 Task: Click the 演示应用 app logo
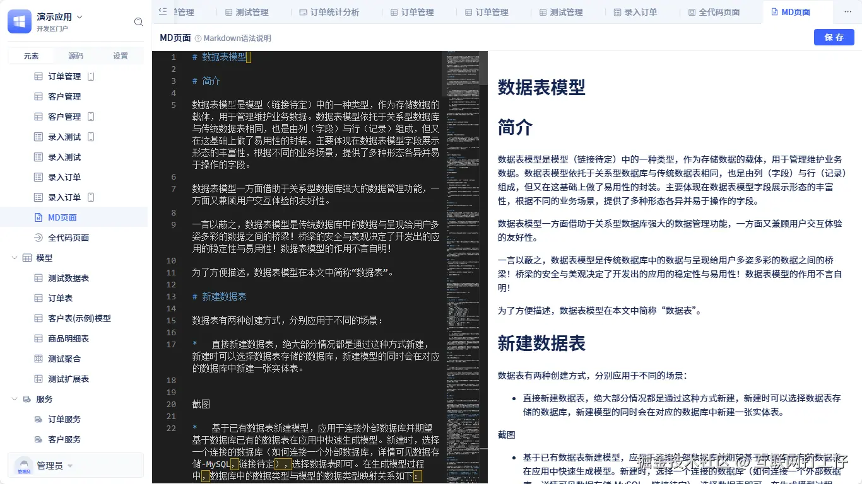pos(20,21)
